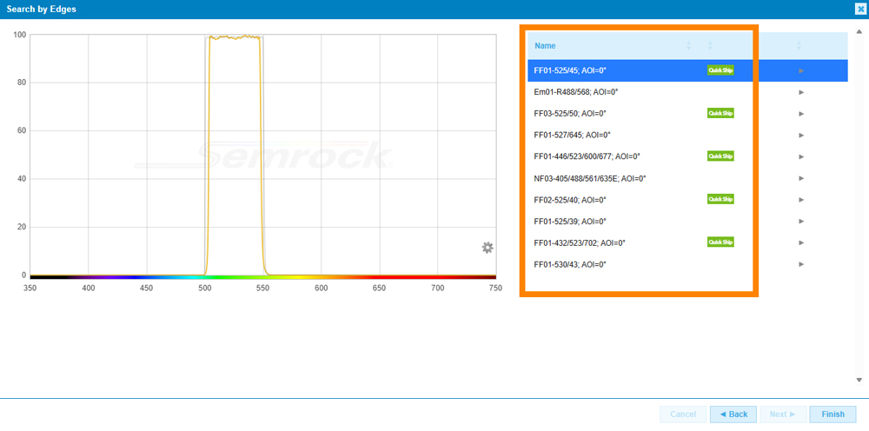Select the FF02-525/40 filter name
The width and height of the screenshot is (869, 431).
click(569, 200)
